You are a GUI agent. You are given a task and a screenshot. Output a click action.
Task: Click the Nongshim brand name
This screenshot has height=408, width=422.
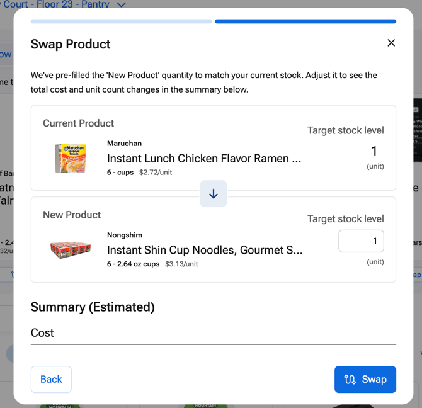pos(125,235)
